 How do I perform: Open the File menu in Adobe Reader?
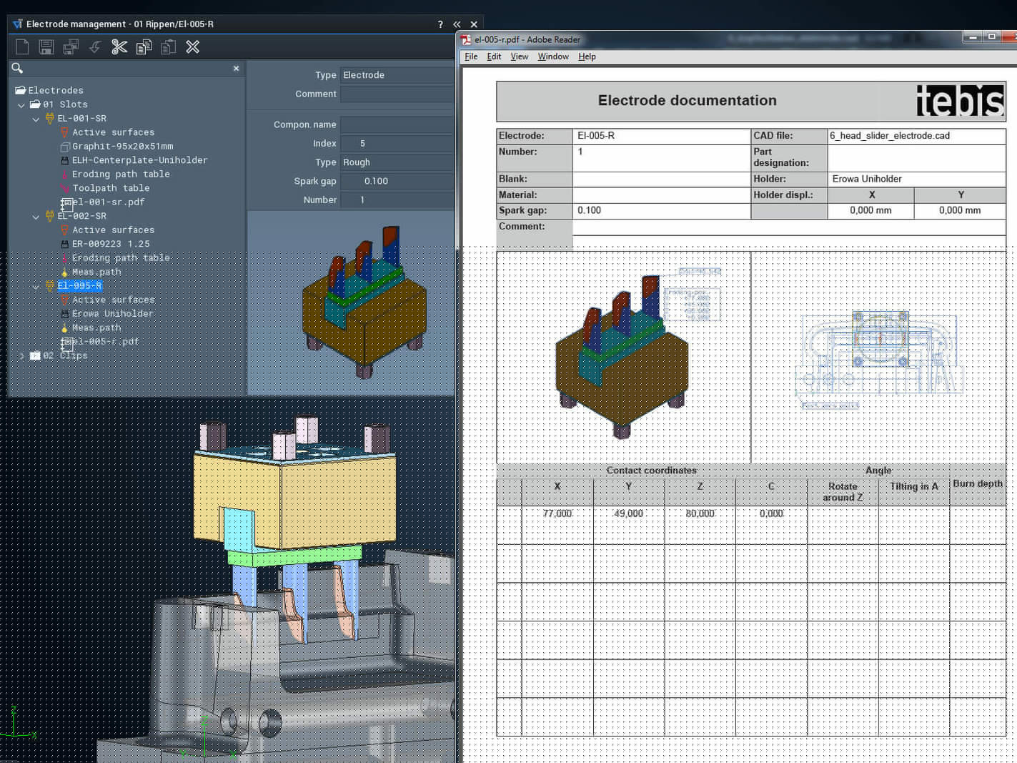pos(471,56)
